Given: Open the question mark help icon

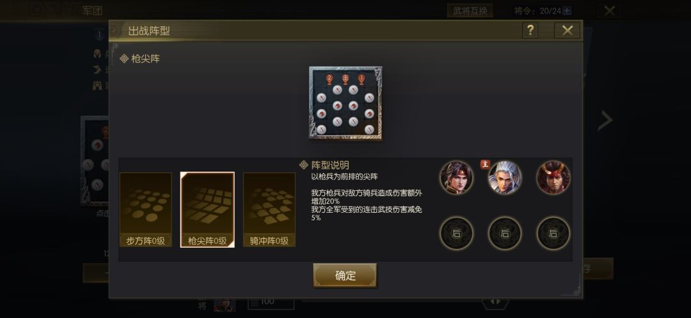Looking at the screenshot, I should (x=530, y=31).
